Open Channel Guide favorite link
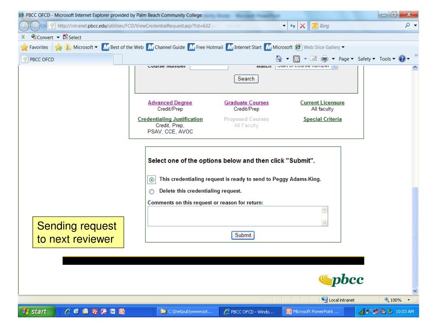437x328 pixels. [166, 47]
